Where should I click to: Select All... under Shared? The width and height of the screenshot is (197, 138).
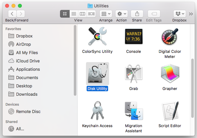coord(16,129)
